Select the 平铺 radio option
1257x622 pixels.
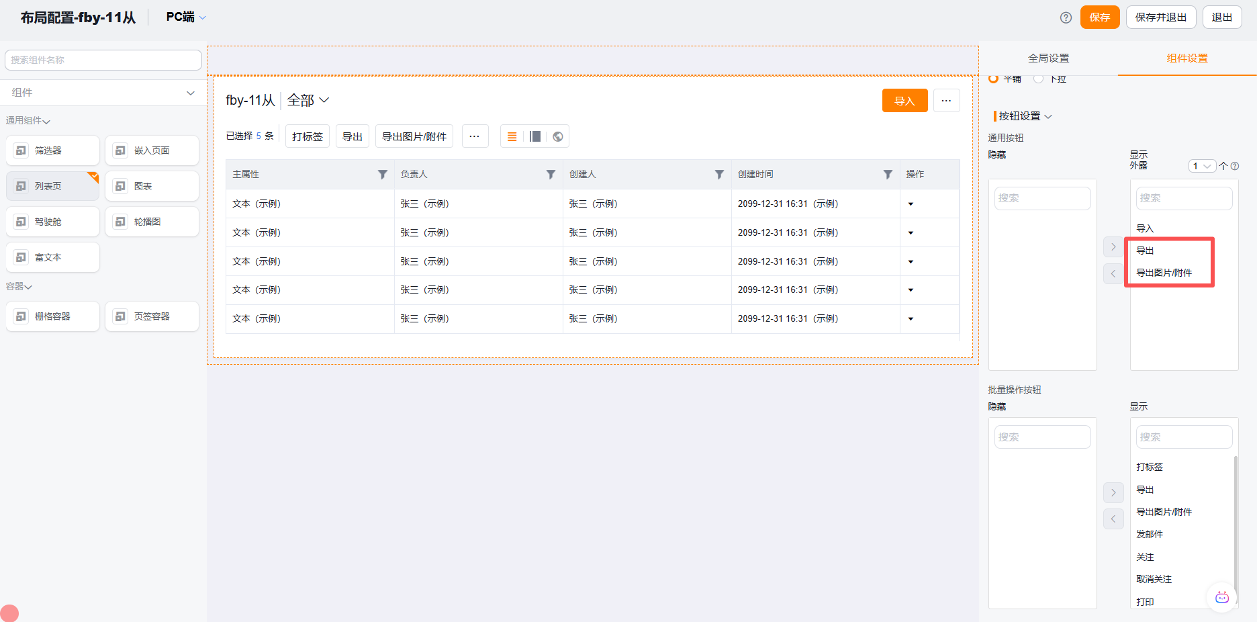tap(994, 79)
